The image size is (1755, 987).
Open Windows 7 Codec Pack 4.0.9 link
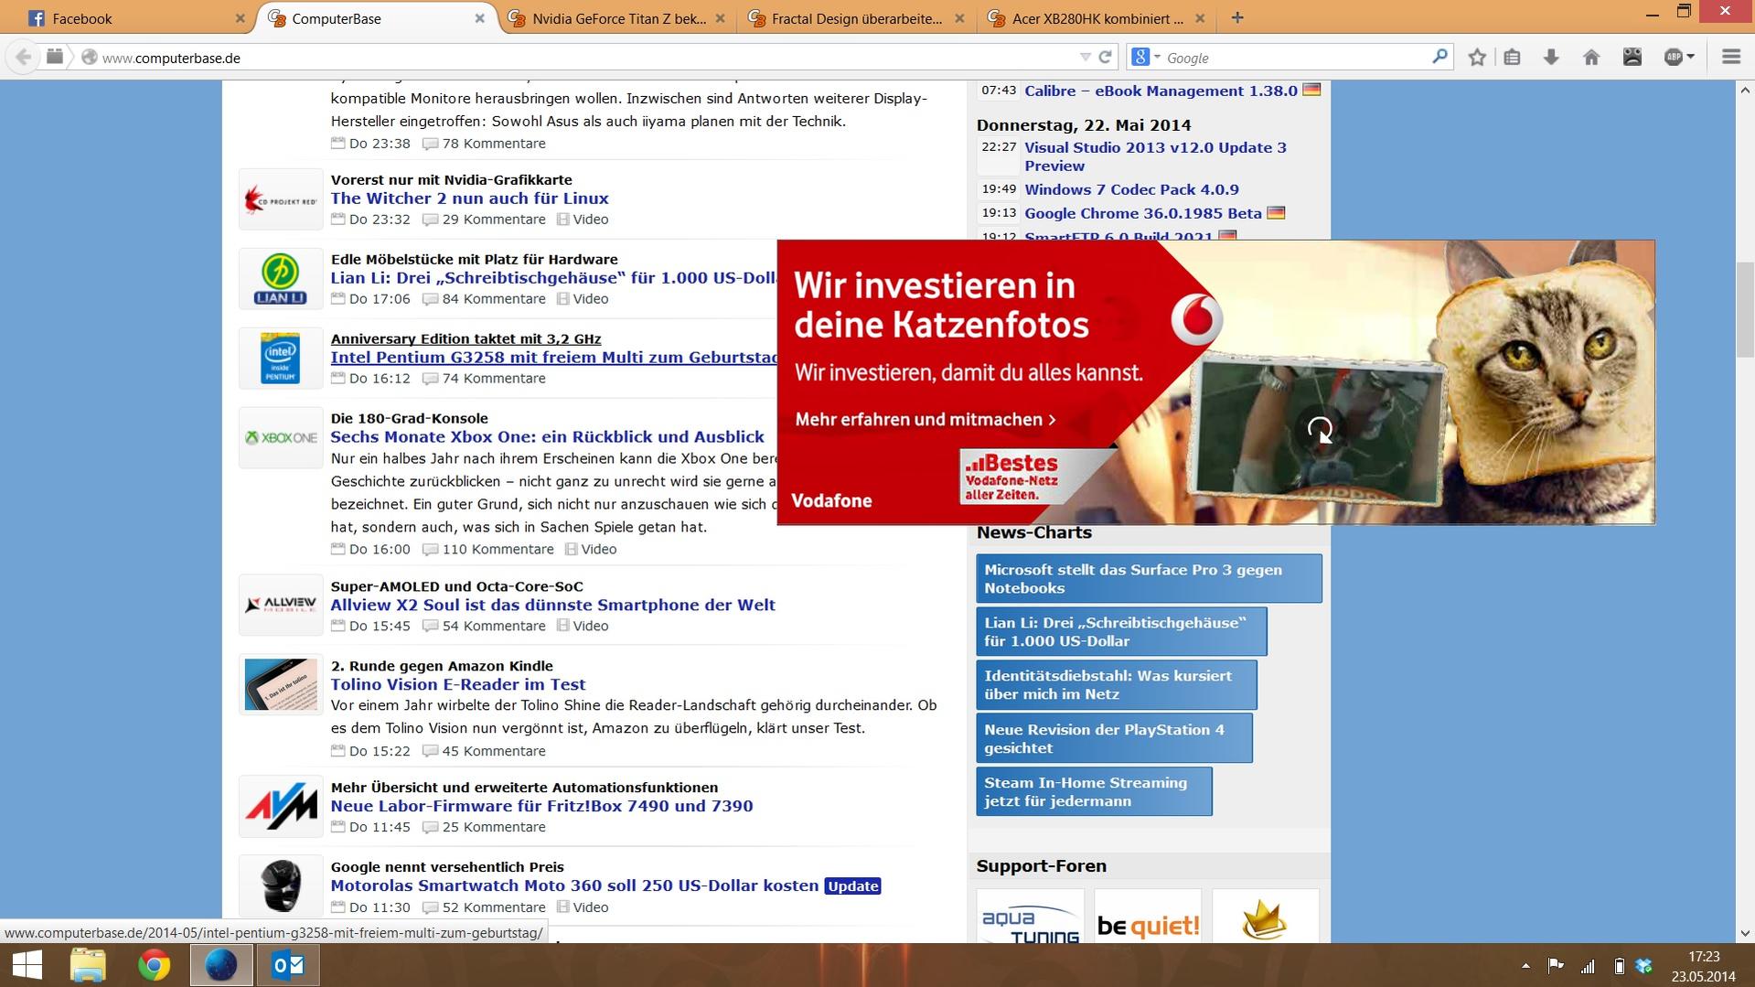point(1131,189)
